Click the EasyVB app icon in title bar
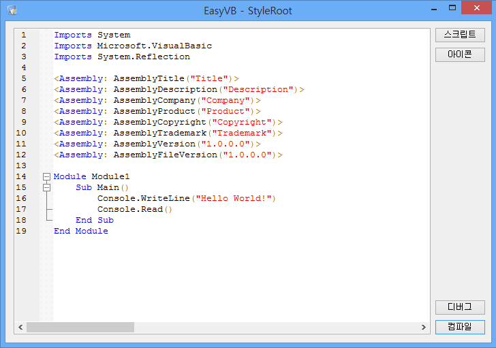The image size is (496, 348). point(12,11)
